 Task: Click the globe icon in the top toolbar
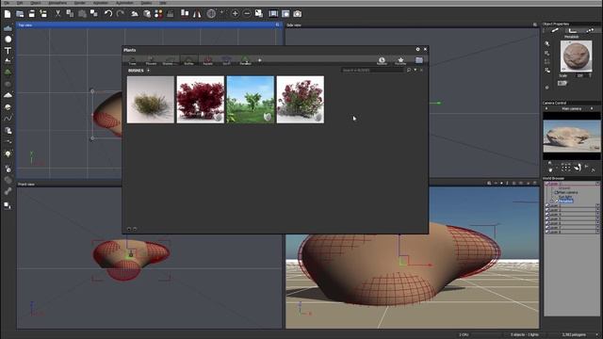[211, 14]
